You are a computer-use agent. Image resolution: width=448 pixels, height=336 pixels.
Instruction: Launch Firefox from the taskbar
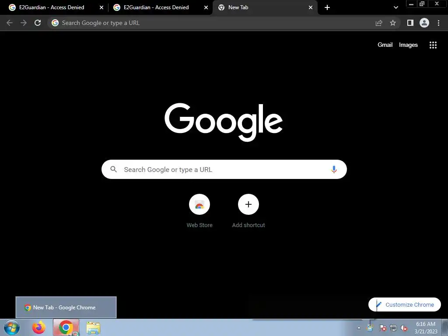39,327
